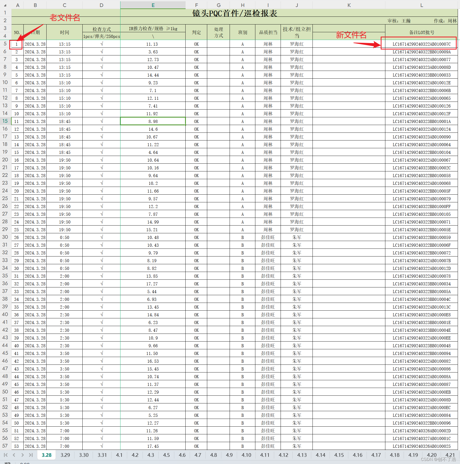
Task: Select 彭佳旺 cell in row 30
Action: point(268,237)
